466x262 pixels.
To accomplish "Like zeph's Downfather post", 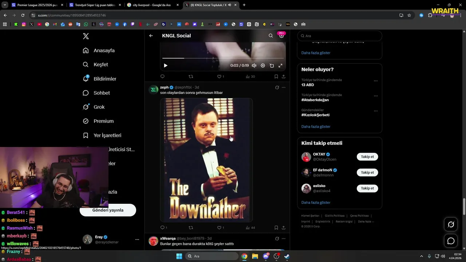I will 220,228.
